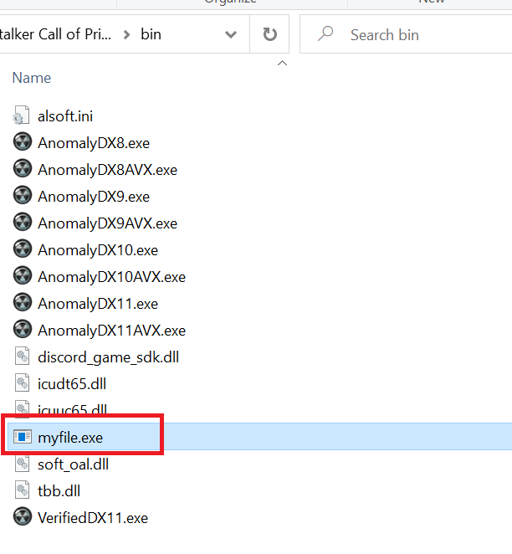Select the soft_oal.dll file name

point(73,464)
